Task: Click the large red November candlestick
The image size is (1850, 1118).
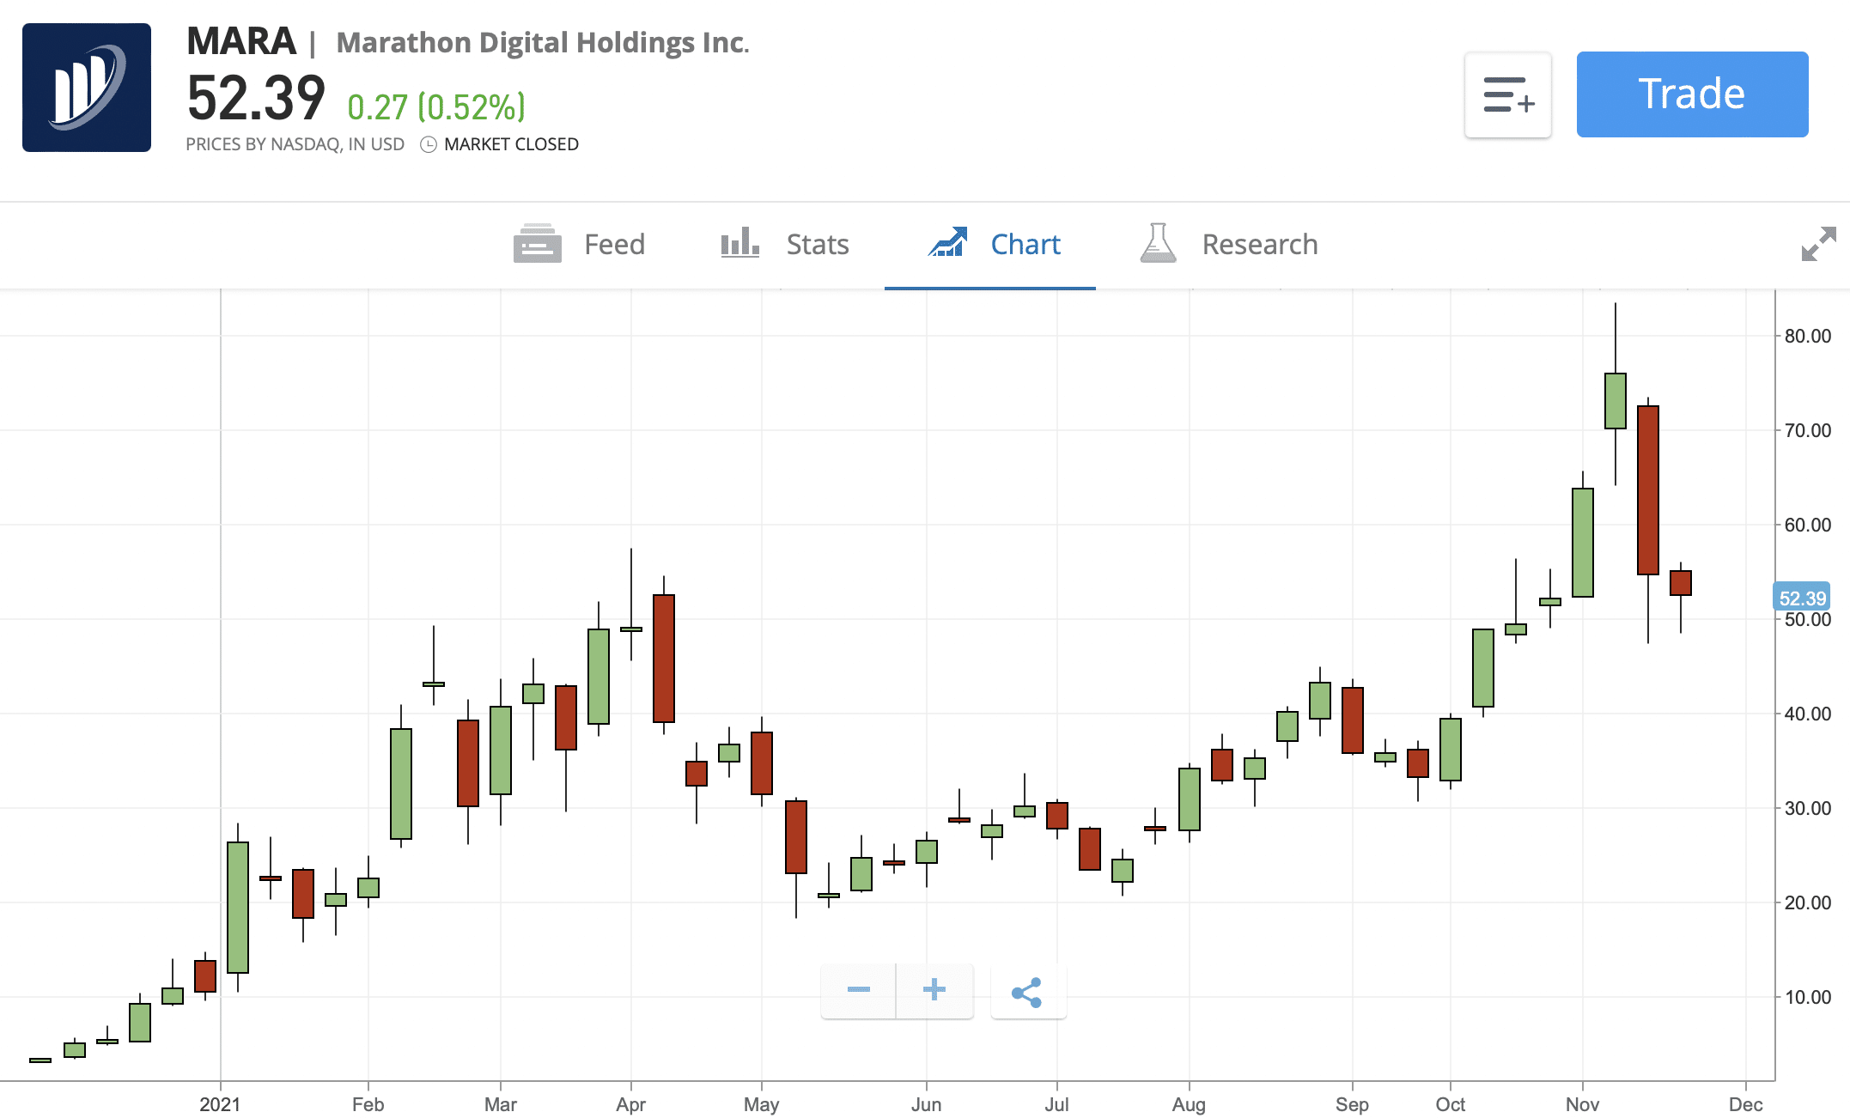Action: click(x=1648, y=490)
